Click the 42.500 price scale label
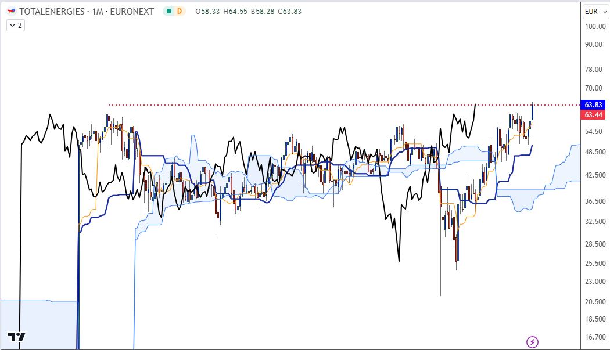The height and width of the screenshot is (350, 610). [x=595, y=175]
